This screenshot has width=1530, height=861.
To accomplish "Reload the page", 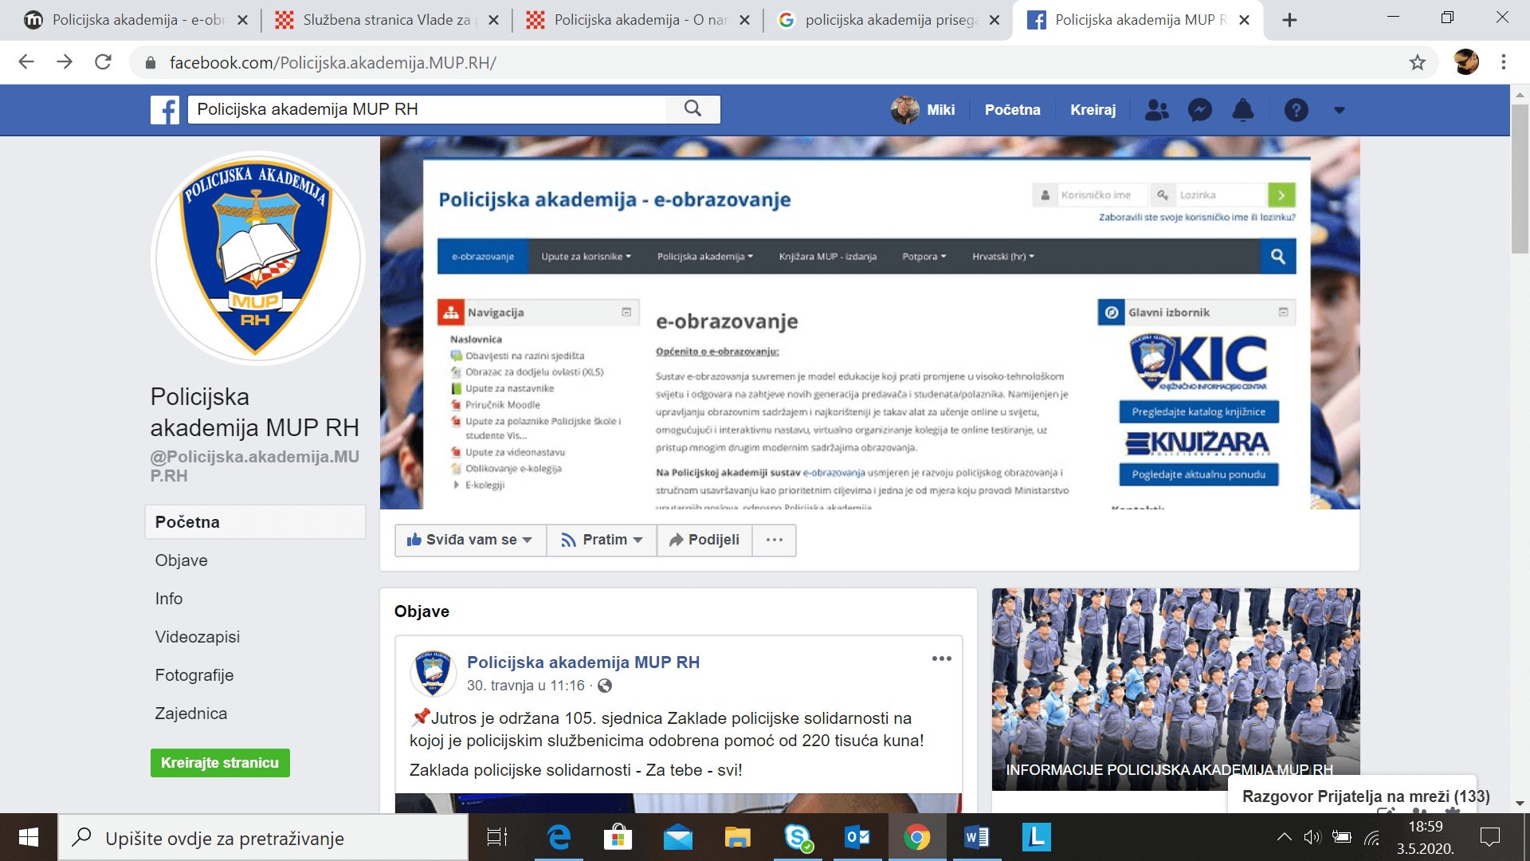I will coord(103,62).
